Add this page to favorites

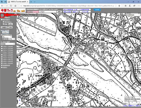[119, 6]
